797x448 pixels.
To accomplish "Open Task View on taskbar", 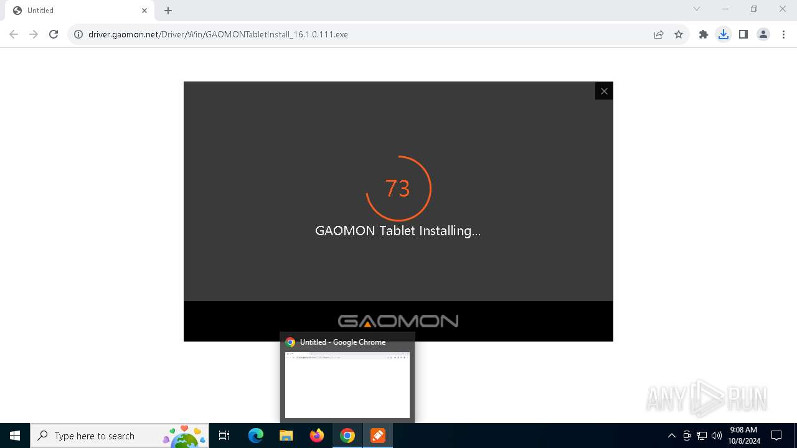I will (x=224, y=436).
